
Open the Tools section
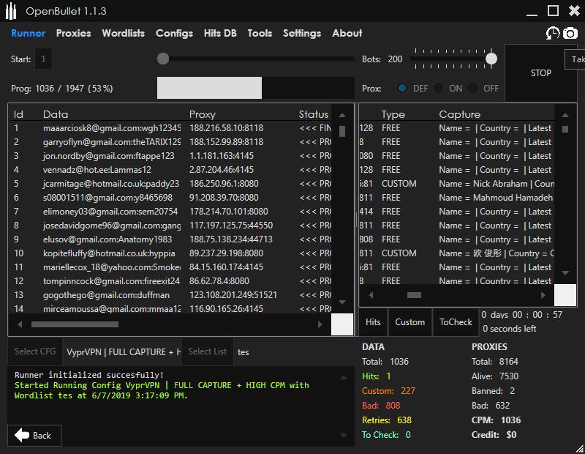[x=260, y=33]
